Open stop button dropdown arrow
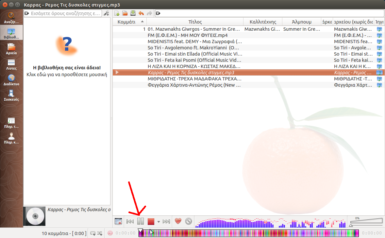The image size is (385, 238). point(159,222)
